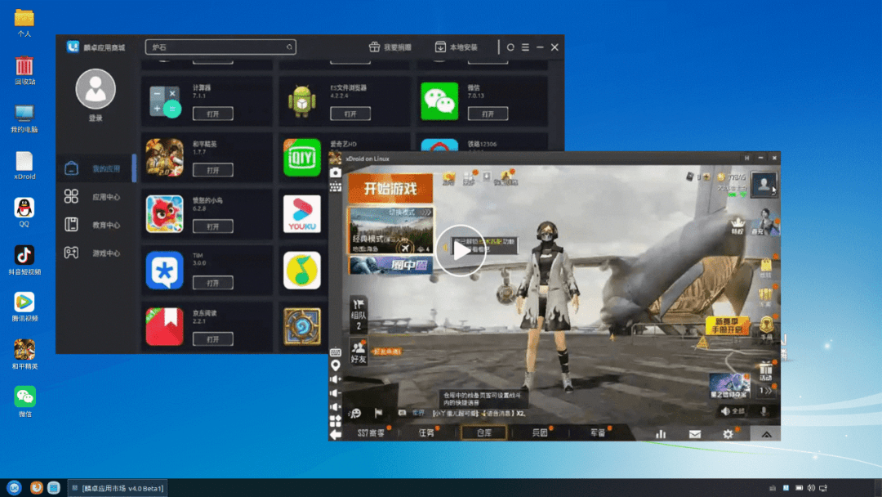882x497 pixels.
Task: Open the QQ penguin desktop icon
Action: (24, 213)
